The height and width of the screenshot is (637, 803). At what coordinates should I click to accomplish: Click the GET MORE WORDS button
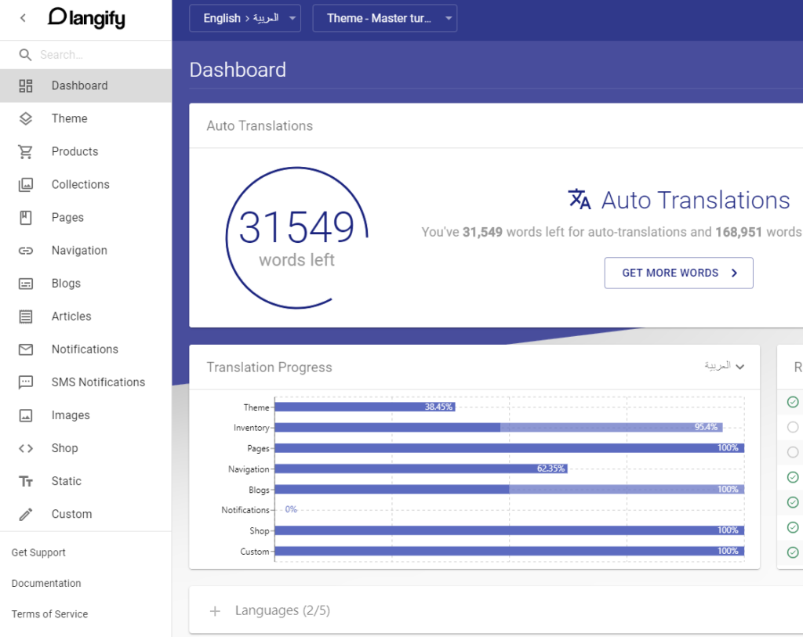tap(678, 273)
